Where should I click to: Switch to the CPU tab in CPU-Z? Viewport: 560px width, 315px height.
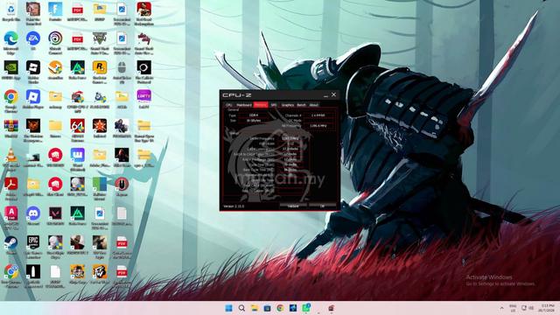[x=229, y=105]
